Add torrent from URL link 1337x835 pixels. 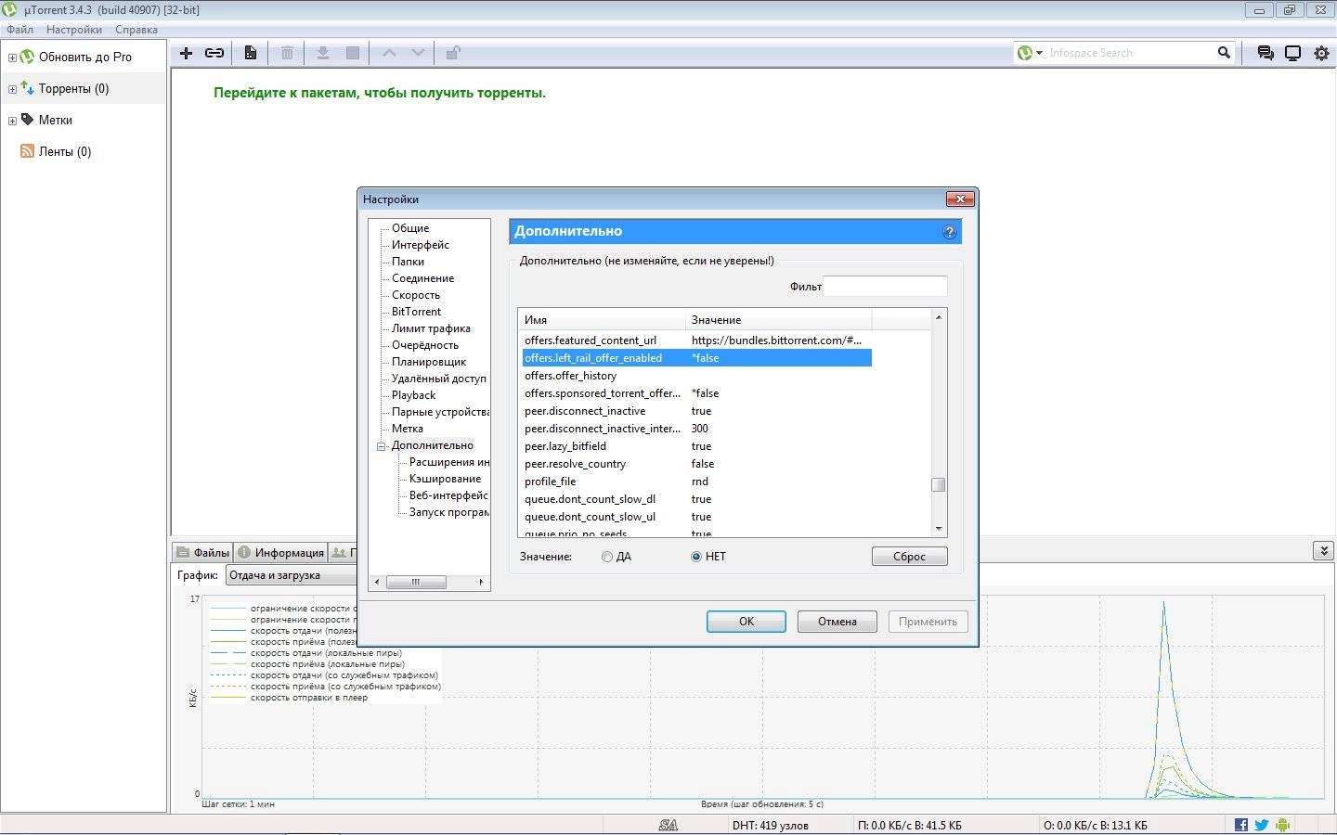pyautogui.click(x=214, y=53)
